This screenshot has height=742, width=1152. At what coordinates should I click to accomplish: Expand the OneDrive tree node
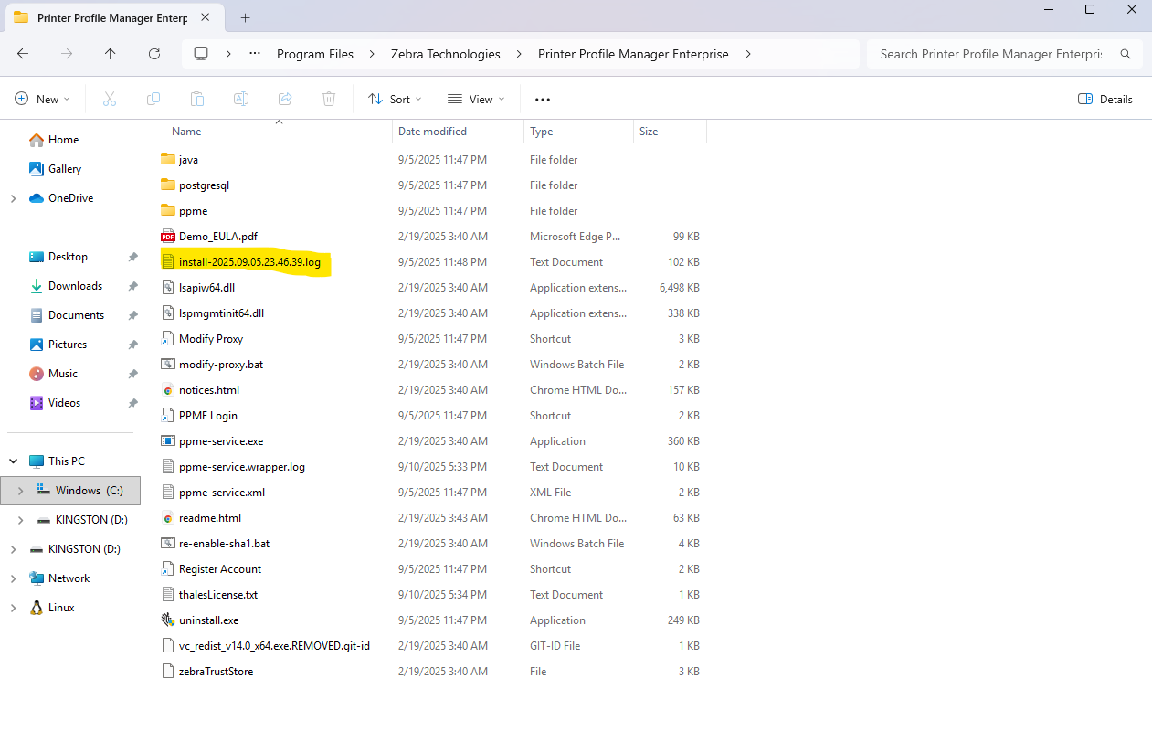pyautogui.click(x=13, y=198)
